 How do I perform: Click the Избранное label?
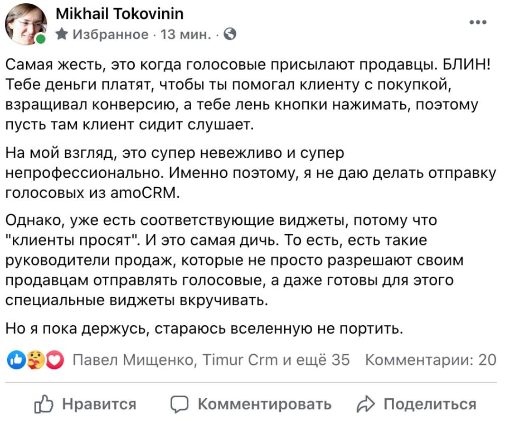pos(111,34)
